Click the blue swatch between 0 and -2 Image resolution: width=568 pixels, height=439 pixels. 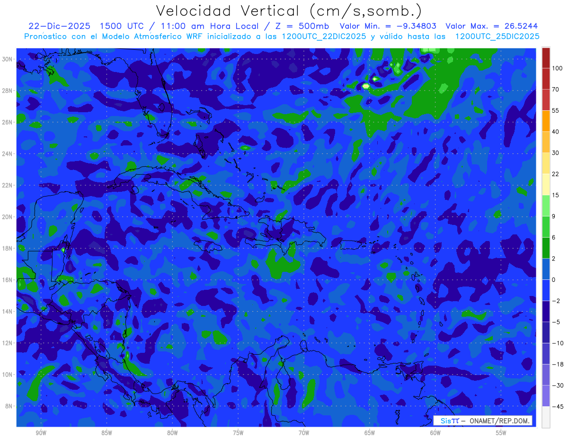click(546, 290)
